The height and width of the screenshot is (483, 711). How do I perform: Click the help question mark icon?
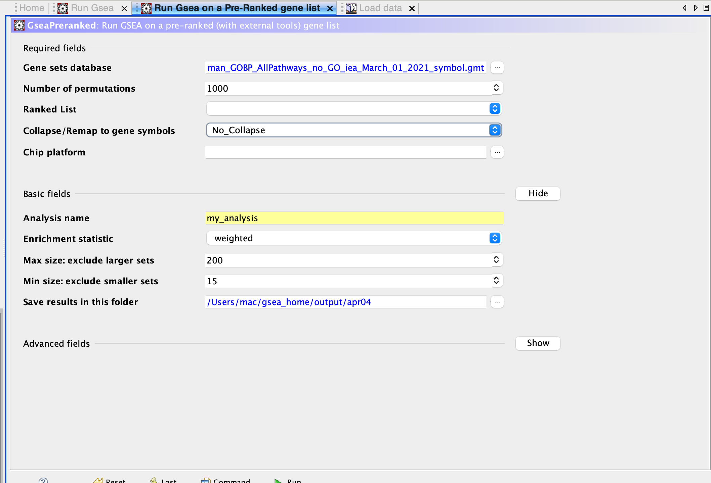pyautogui.click(x=43, y=480)
